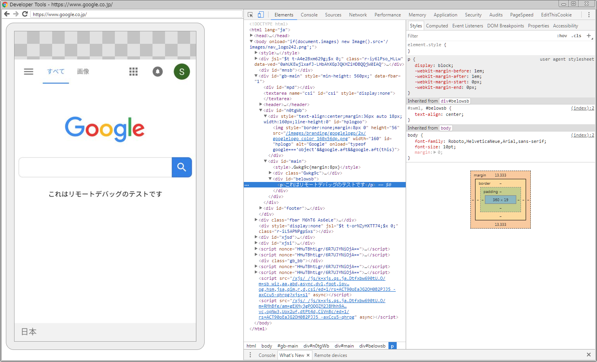Open the EditThisCookie tab
The width and height of the screenshot is (597, 362).
[x=556, y=15]
